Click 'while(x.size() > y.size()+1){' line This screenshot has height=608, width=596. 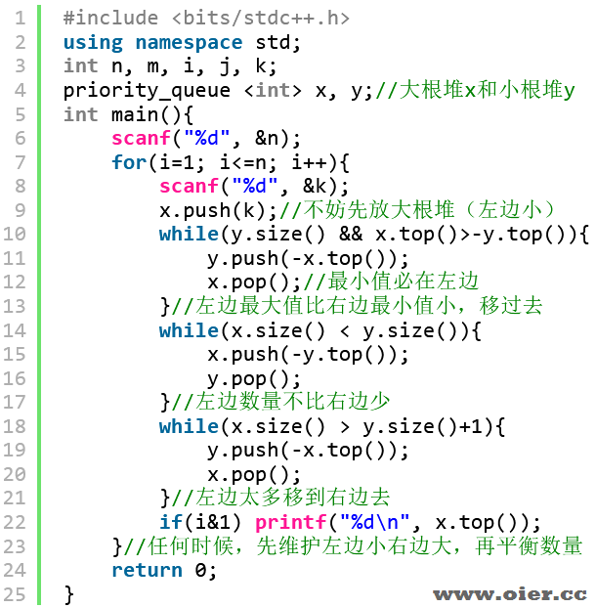332,427
